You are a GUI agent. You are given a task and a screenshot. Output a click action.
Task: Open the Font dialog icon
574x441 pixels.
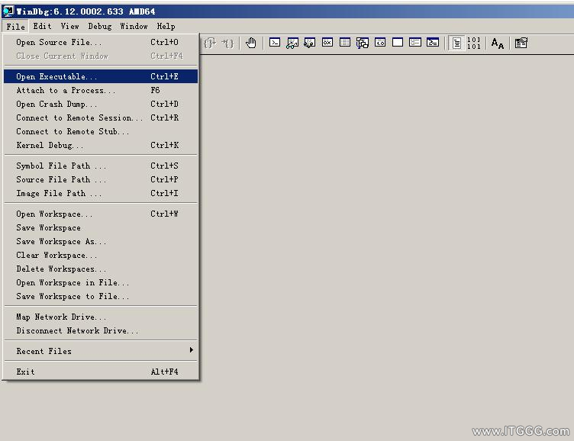[497, 43]
